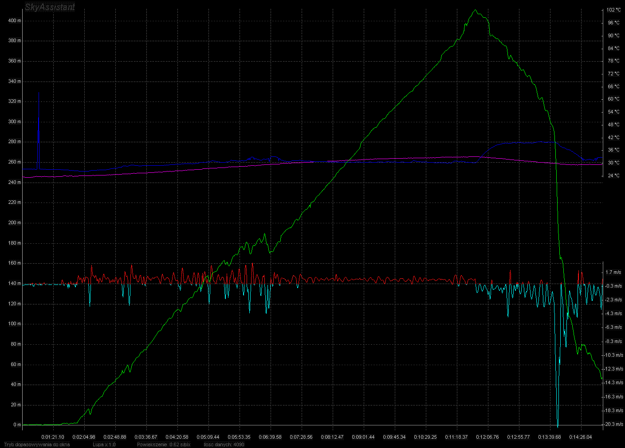Click the -20.3 m/s vertical speed label

click(614, 425)
